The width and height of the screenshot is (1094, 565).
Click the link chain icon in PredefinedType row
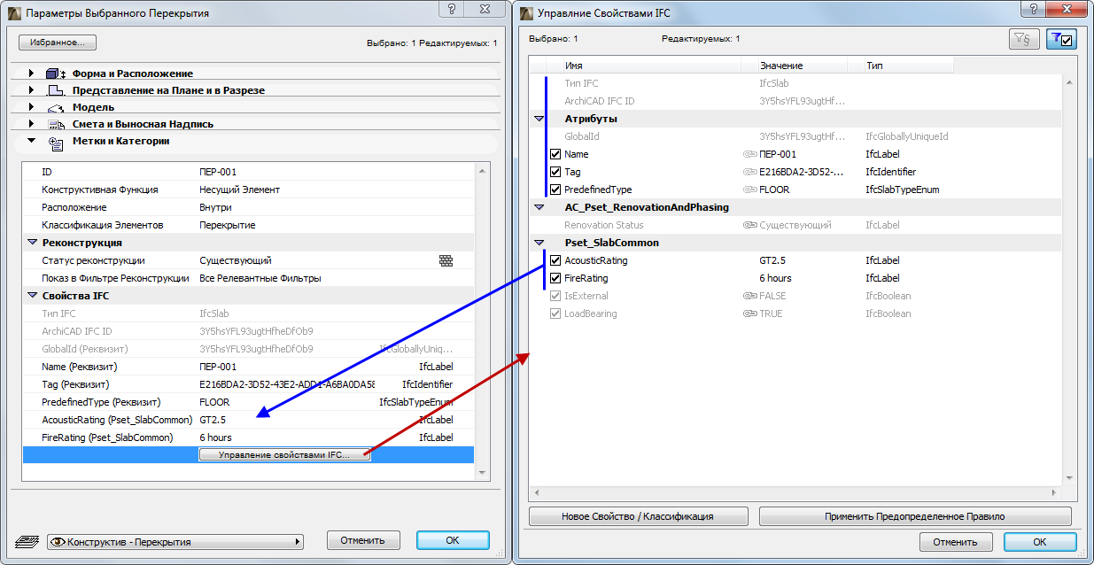pyautogui.click(x=750, y=190)
